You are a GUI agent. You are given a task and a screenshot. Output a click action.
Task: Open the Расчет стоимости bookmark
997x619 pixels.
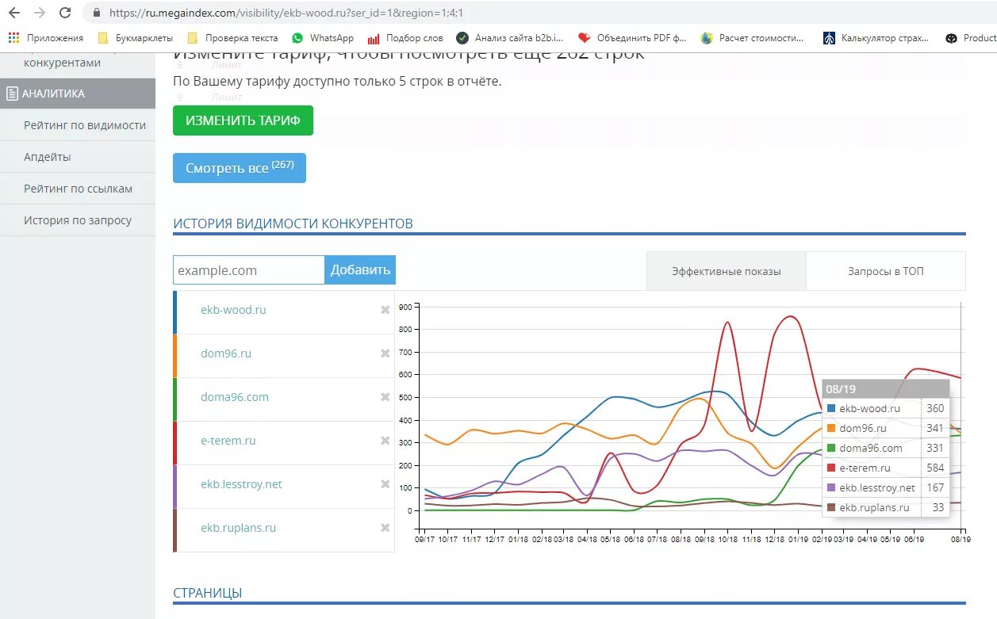(x=752, y=37)
